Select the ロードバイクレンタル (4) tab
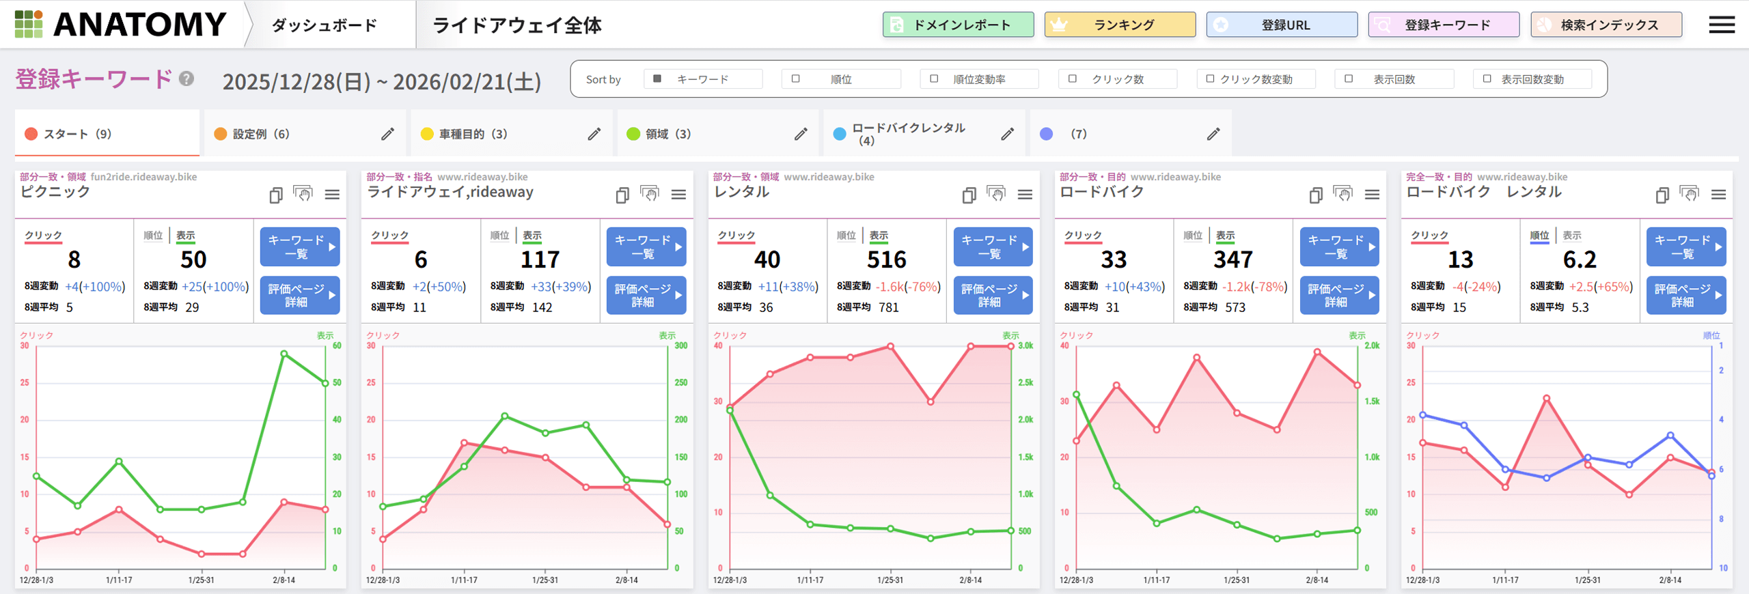 (x=907, y=134)
